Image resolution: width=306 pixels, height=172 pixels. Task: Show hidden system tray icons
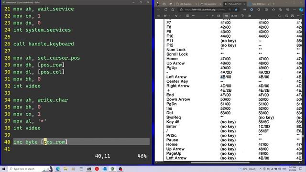[x=261, y=169]
